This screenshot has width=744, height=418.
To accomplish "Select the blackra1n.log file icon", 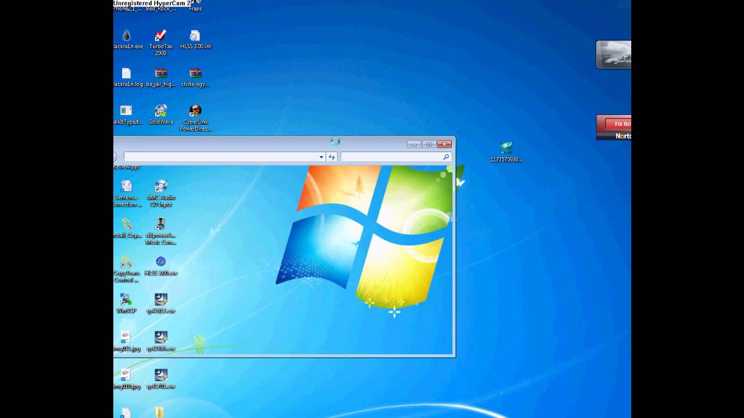I will [x=127, y=77].
